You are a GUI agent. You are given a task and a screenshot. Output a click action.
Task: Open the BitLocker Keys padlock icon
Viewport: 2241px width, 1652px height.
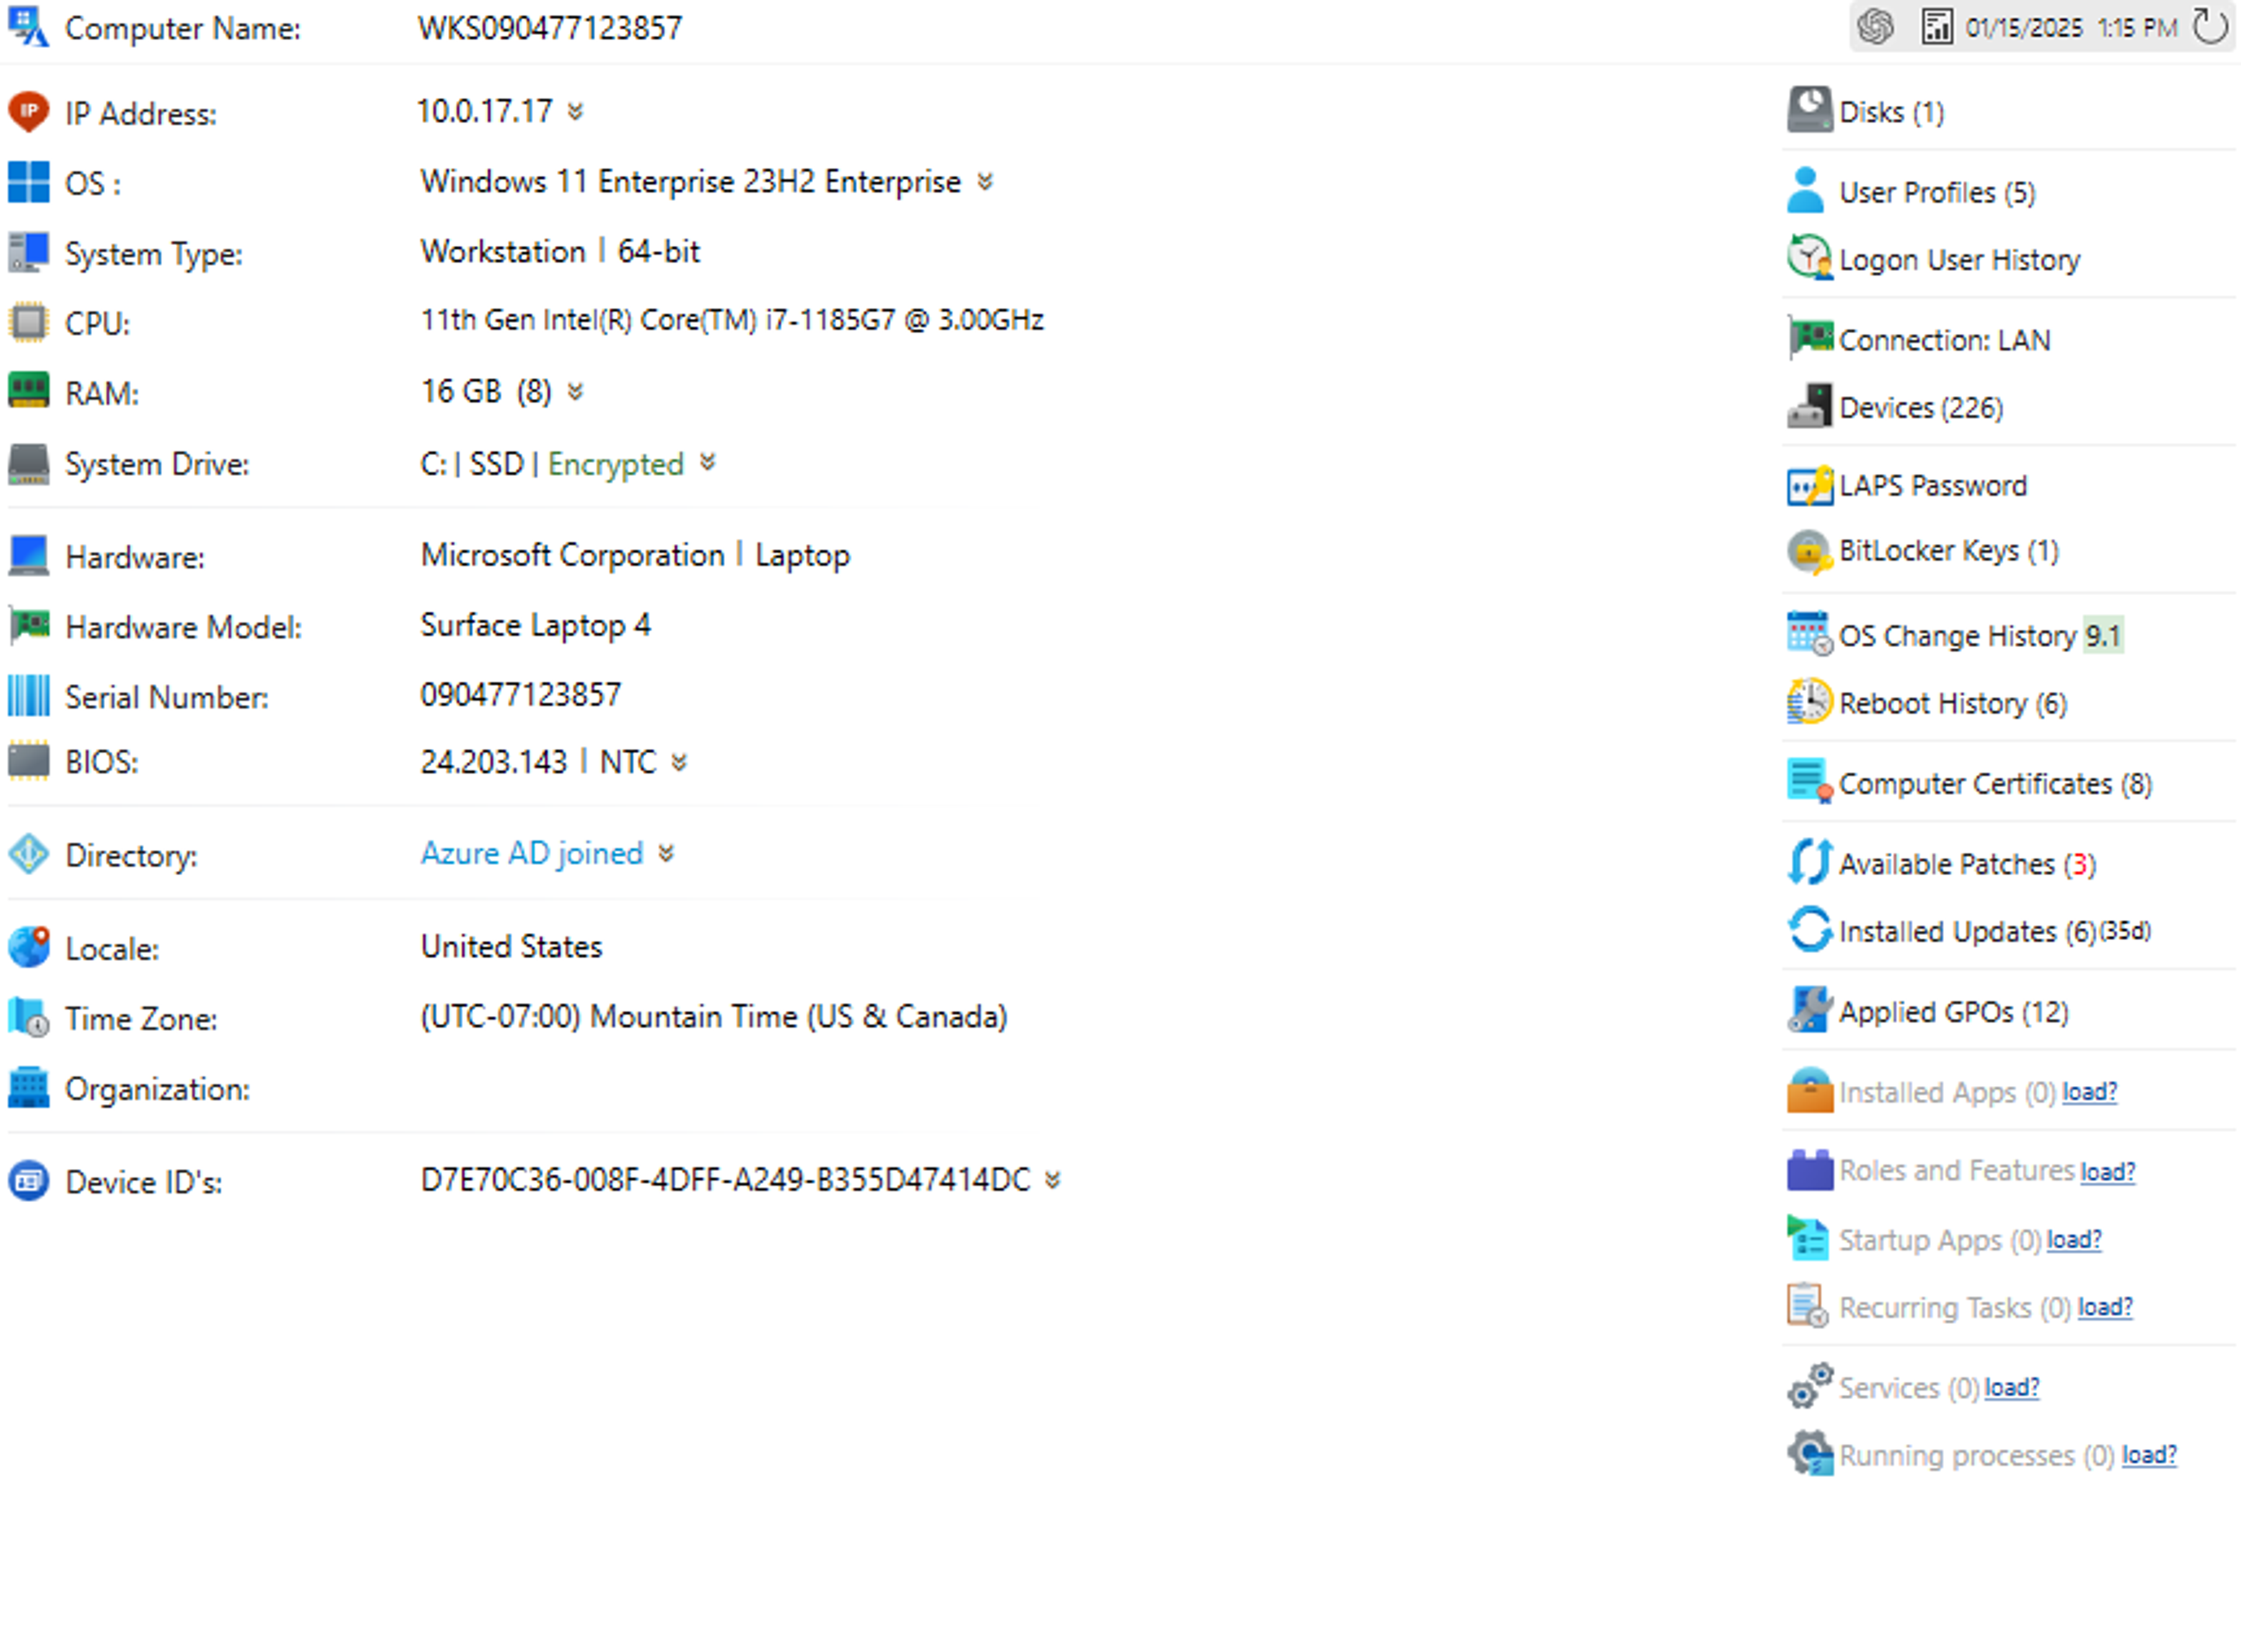[1809, 551]
